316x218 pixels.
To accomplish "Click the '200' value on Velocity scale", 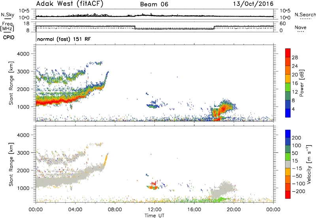I will click(x=297, y=138).
